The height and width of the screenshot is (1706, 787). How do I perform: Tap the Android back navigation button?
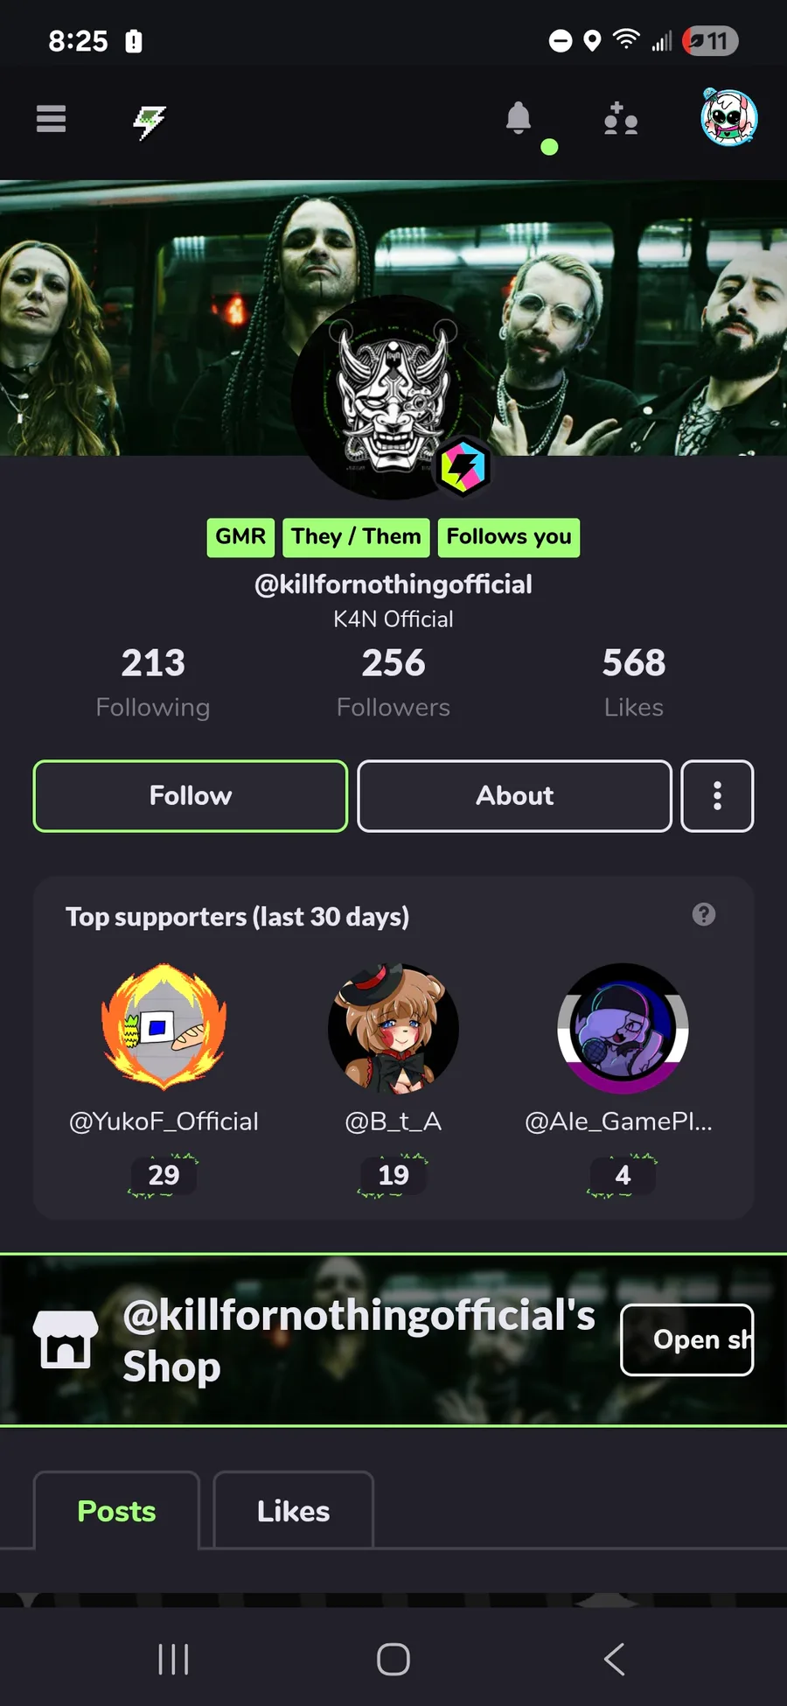point(615,1659)
